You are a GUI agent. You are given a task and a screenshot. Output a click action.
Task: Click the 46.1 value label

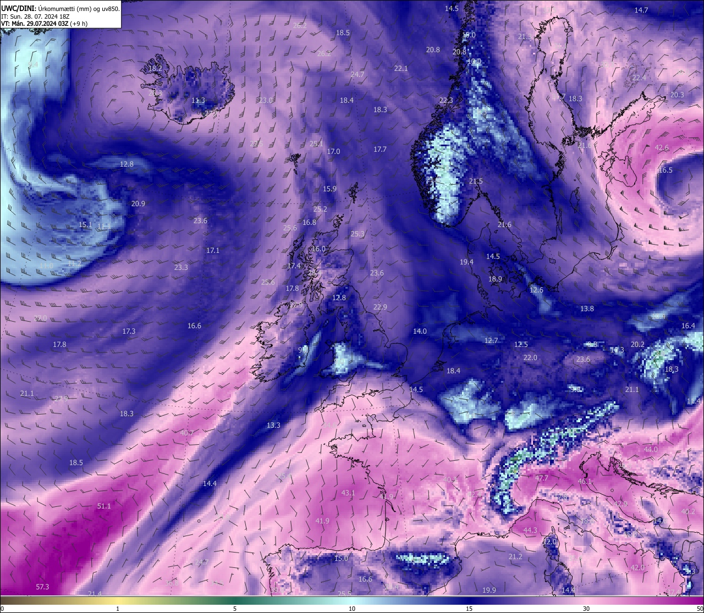[x=585, y=481]
